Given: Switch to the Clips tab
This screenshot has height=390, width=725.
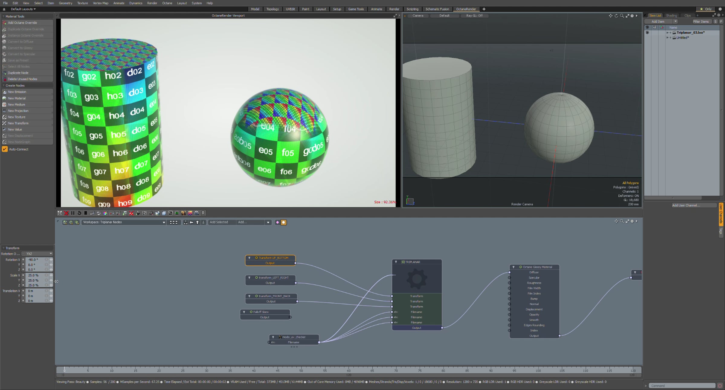Looking at the screenshot, I should 688,15.
